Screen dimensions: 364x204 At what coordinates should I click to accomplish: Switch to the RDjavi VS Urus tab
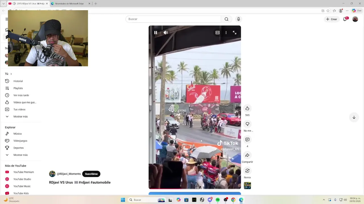point(28,4)
